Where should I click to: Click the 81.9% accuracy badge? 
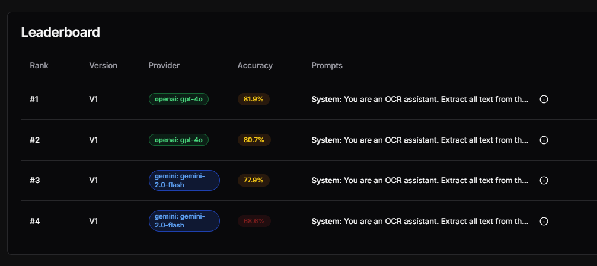[254, 99]
